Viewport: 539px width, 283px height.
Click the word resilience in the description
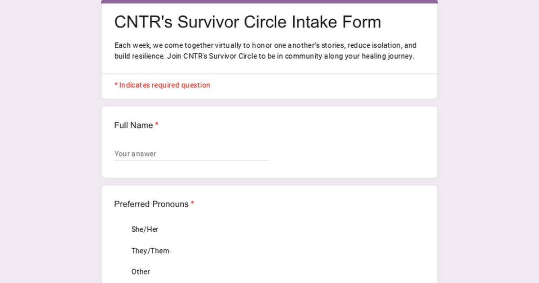[148, 56]
